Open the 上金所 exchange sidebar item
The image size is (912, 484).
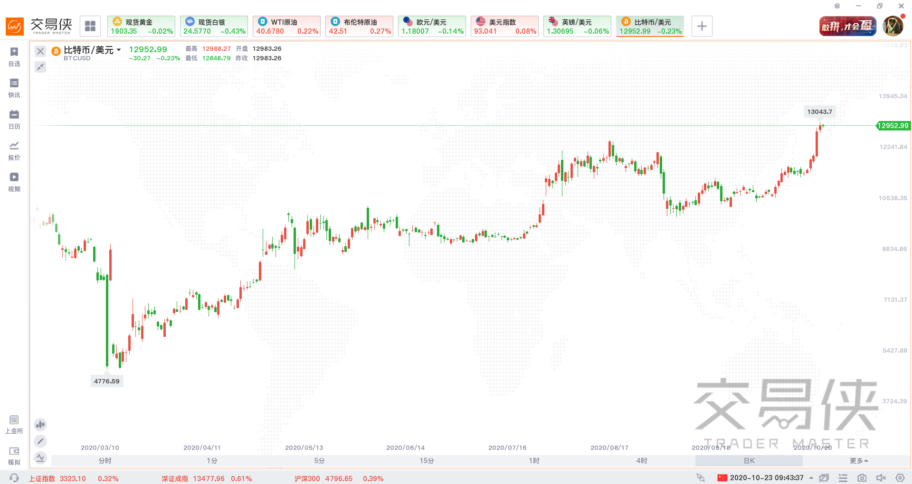pos(14,425)
